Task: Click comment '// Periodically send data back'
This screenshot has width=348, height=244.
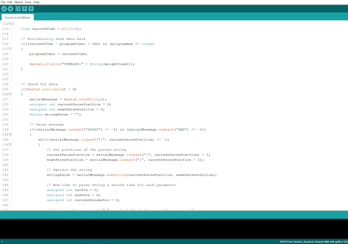Action: [x=53, y=39]
